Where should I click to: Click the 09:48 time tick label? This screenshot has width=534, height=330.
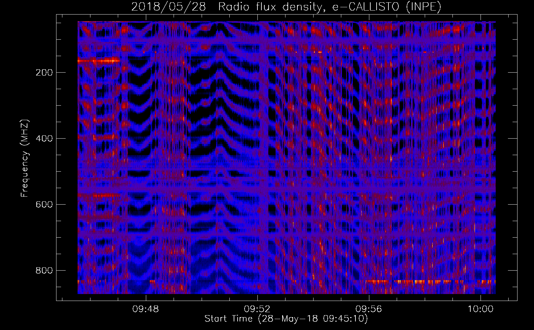click(x=146, y=309)
